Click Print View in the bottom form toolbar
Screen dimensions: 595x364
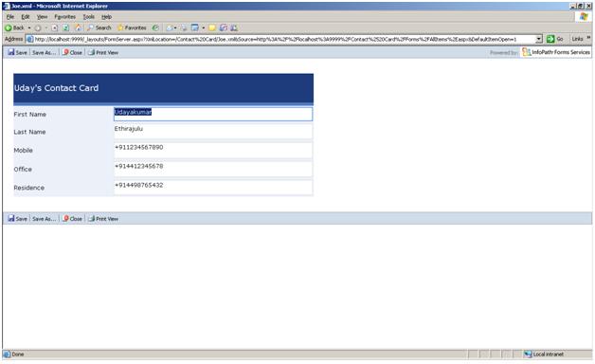103,219
